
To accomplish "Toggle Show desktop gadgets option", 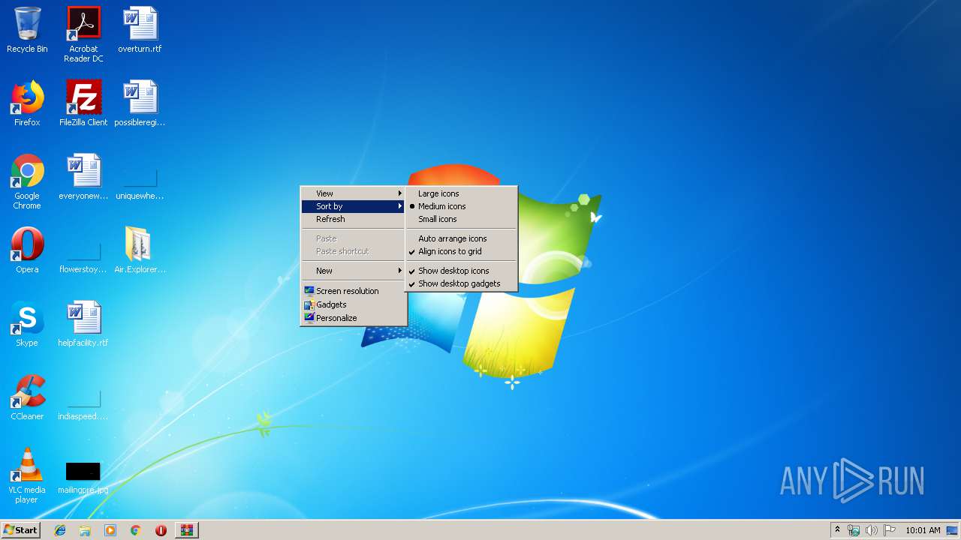I will 461,283.
